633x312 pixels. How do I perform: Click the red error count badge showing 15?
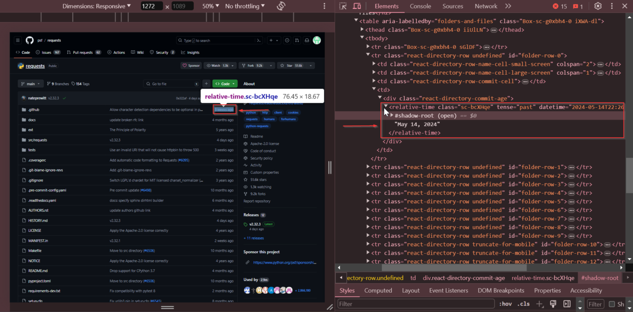pyautogui.click(x=559, y=6)
